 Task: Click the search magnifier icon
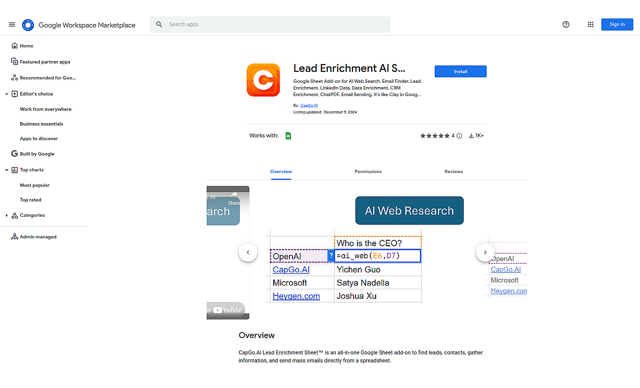pos(159,24)
